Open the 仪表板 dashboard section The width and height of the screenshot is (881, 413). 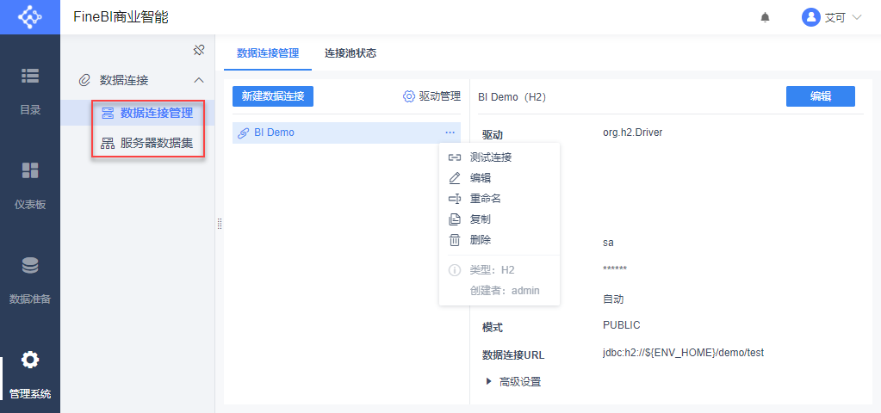pos(30,185)
